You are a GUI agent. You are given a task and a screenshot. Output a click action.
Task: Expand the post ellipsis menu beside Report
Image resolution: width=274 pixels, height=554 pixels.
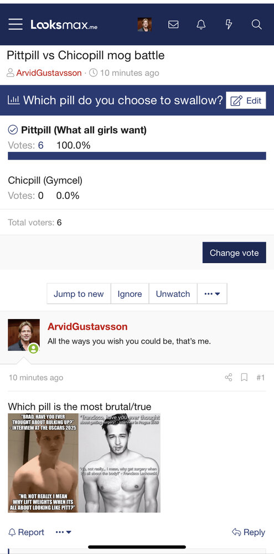[64, 532]
